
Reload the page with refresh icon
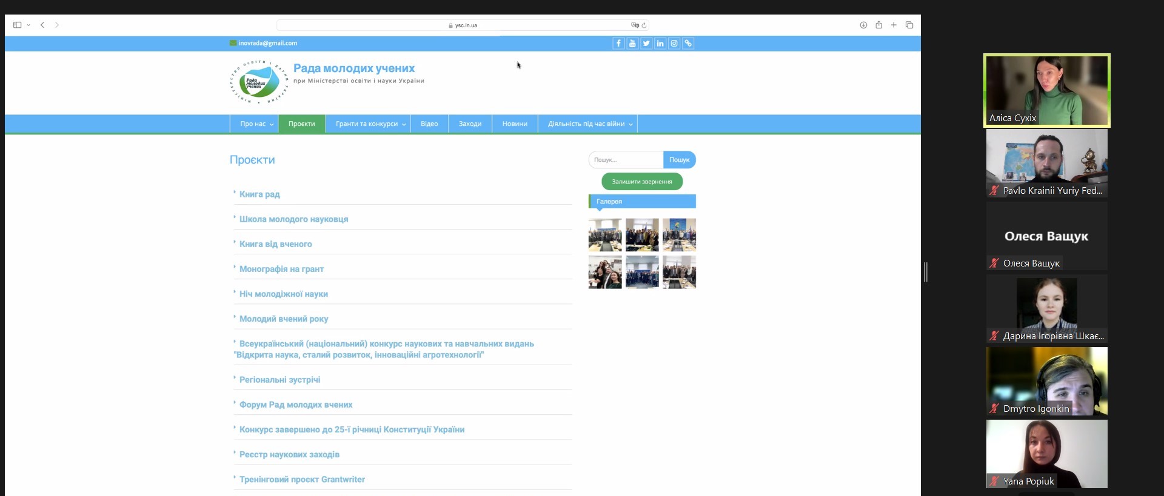tap(644, 25)
